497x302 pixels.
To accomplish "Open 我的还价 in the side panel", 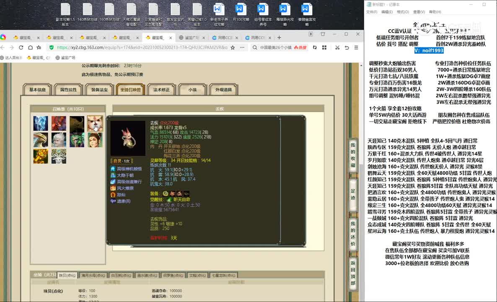I will (353, 234).
